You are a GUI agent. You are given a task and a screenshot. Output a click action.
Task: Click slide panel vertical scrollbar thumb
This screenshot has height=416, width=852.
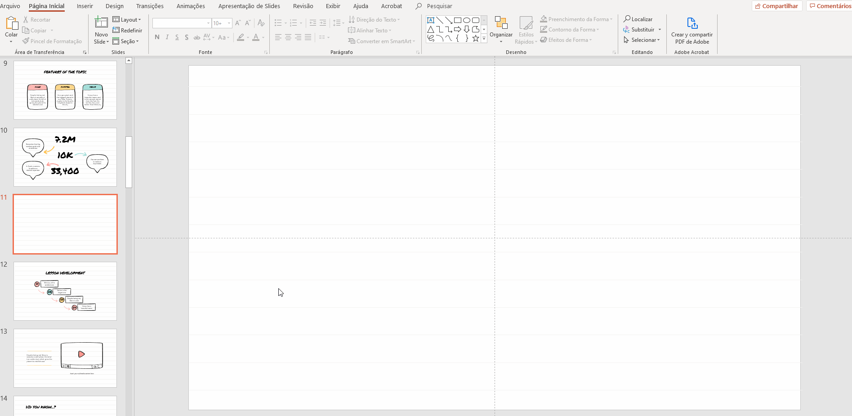pos(129,162)
